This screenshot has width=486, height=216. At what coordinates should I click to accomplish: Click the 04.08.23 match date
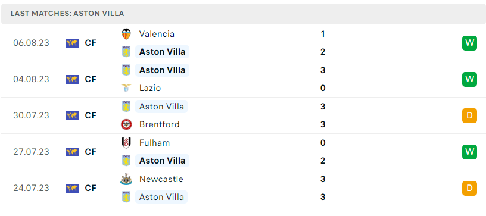point(31,79)
